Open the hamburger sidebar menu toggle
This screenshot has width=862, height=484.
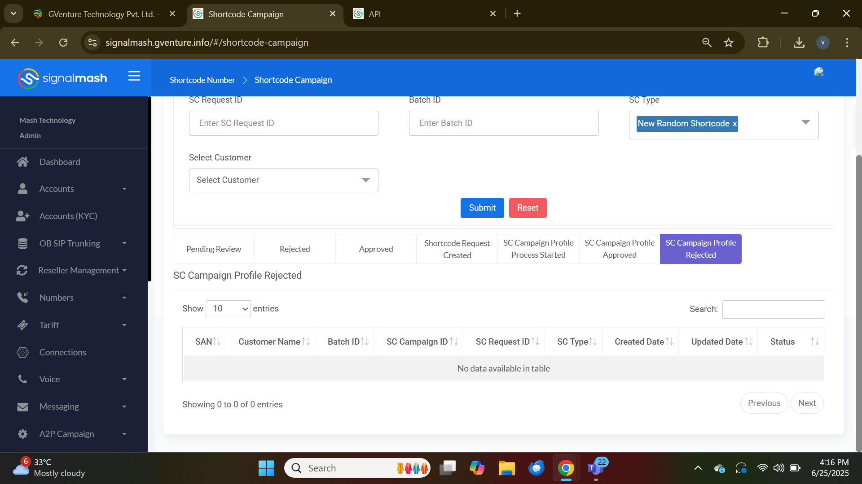coord(134,76)
